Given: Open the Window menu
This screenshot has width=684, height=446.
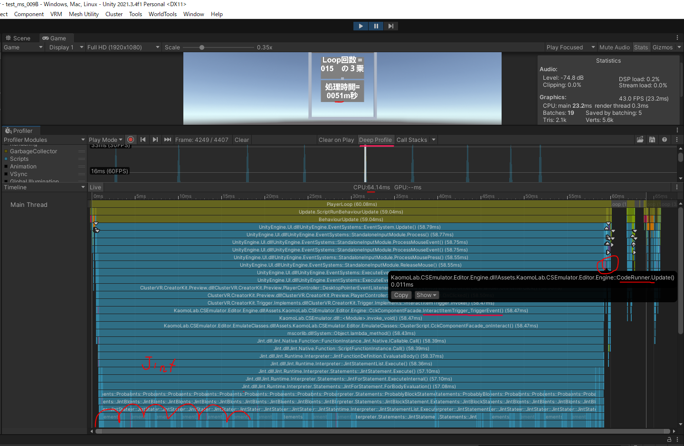Looking at the screenshot, I should [x=194, y=14].
